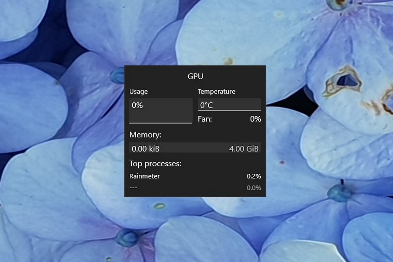Screen dimensions: 393x262
Task: Click the 4.00 GiB total memory value
Action: point(244,149)
